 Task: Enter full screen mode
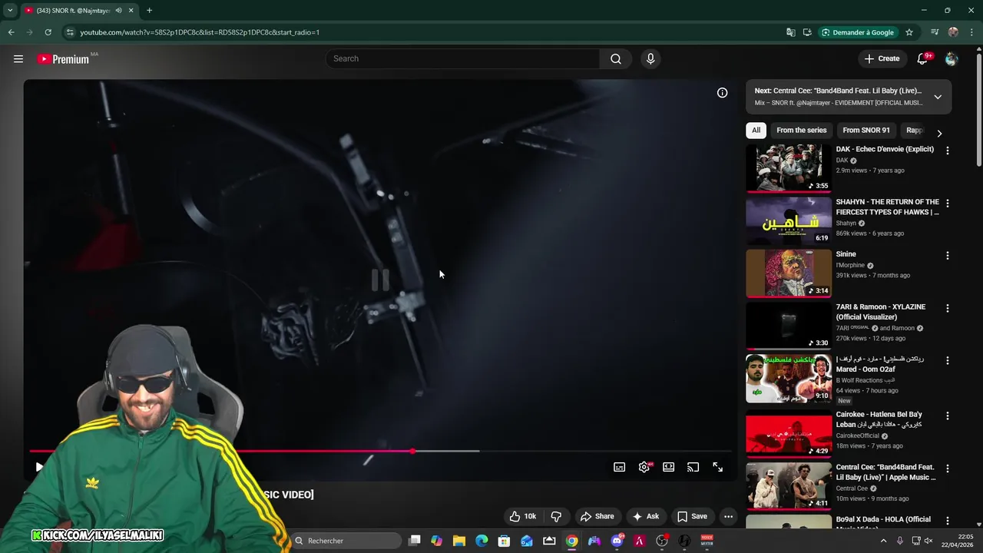pyautogui.click(x=717, y=467)
